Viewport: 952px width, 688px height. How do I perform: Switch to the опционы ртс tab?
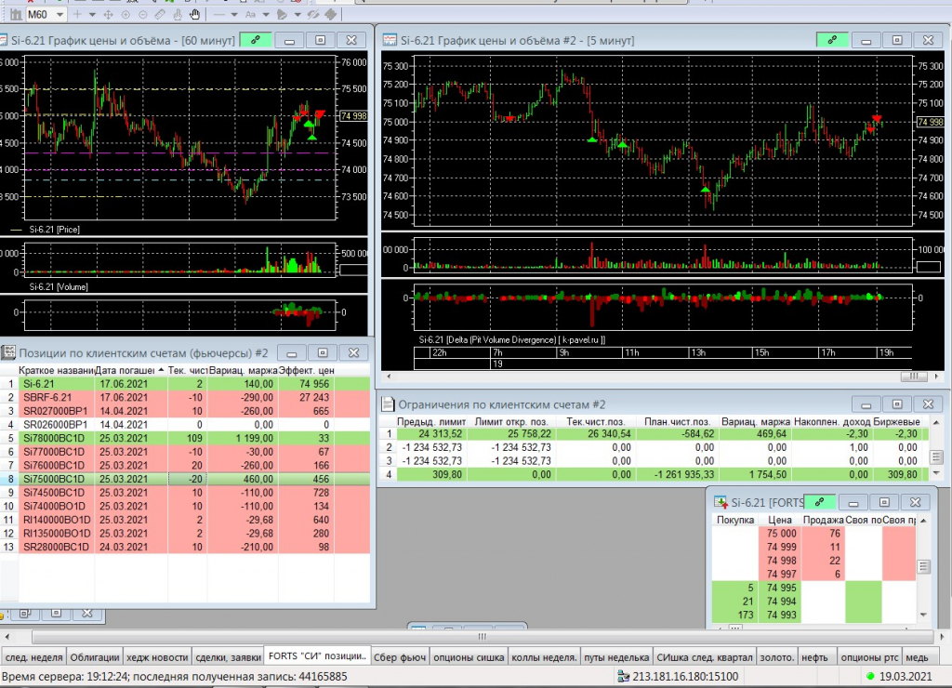click(869, 657)
